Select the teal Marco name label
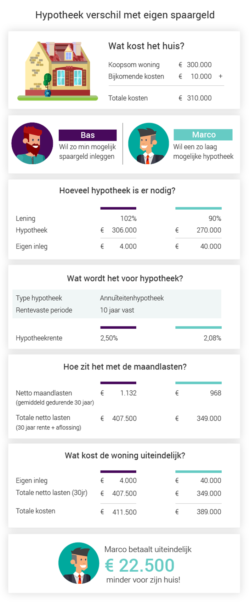The width and height of the screenshot is (250, 607). tap(203, 135)
